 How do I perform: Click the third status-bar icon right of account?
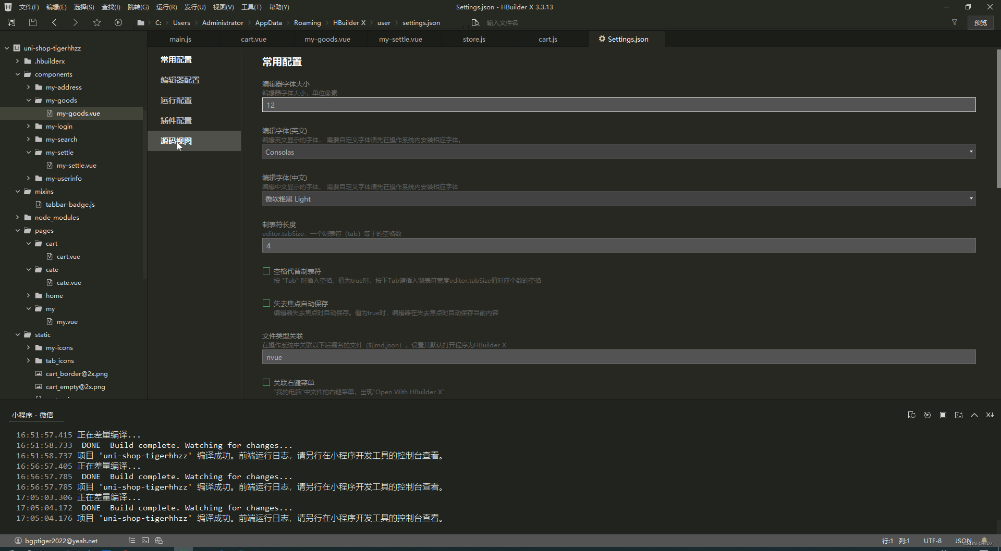pos(159,541)
